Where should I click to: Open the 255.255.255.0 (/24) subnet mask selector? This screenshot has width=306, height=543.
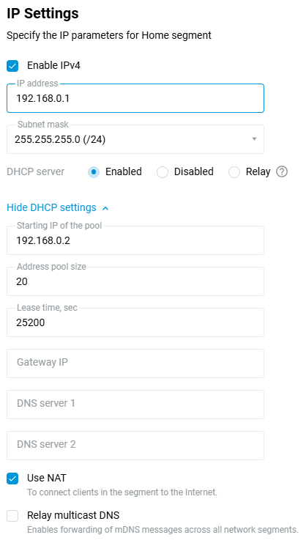click(135, 139)
